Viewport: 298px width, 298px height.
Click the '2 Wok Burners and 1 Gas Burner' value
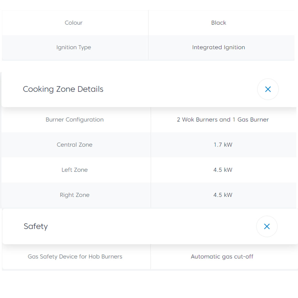[x=223, y=119]
